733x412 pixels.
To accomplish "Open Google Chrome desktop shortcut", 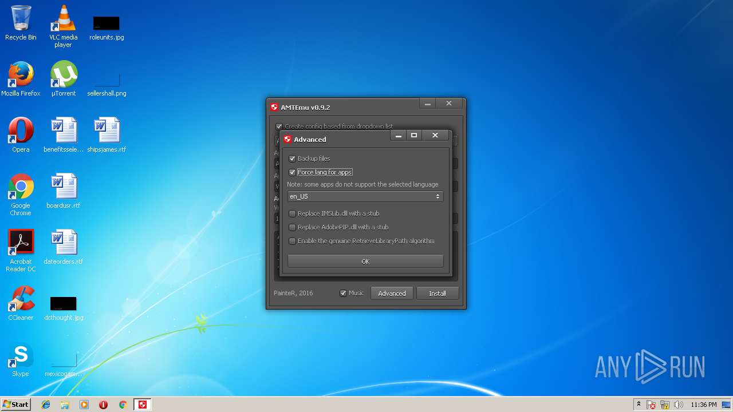I will pyautogui.click(x=21, y=195).
